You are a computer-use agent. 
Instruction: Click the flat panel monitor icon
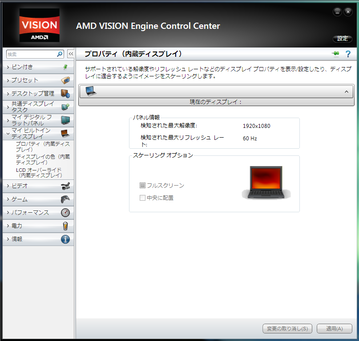pyautogui.click(x=65, y=120)
